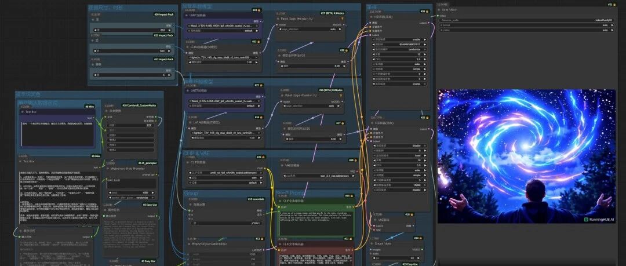The image size is (626, 266).
Task: Collapse the Text Box node #9
Action: pyautogui.click(x=20, y=161)
